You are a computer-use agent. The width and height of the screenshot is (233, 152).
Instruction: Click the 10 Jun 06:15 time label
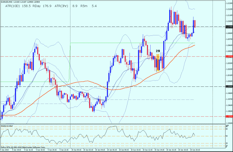pyautogui.click(x=112, y=150)
